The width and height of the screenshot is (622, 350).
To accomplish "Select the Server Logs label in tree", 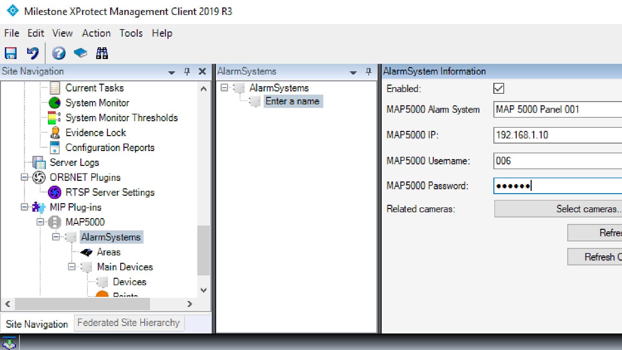I will coord(74,162).
